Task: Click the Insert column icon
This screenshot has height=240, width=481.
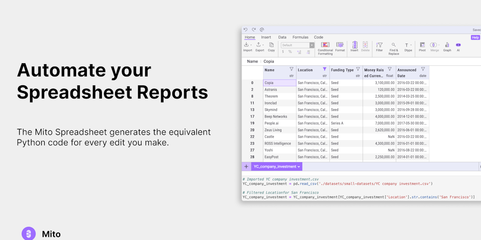Action: click(354, 45)
